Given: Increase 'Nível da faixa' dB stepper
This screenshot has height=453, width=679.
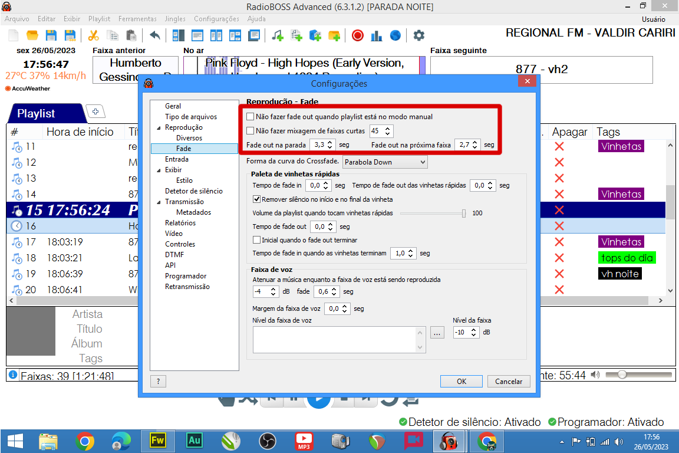Looking at the screenshot, I should coord(474,330).
